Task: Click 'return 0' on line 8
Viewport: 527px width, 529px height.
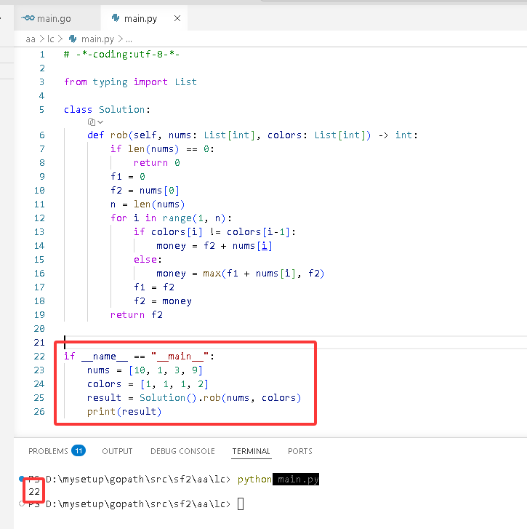Action: click(157, 162)
